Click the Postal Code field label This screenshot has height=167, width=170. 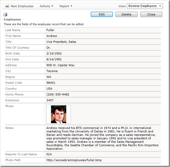tap(14, 83)
